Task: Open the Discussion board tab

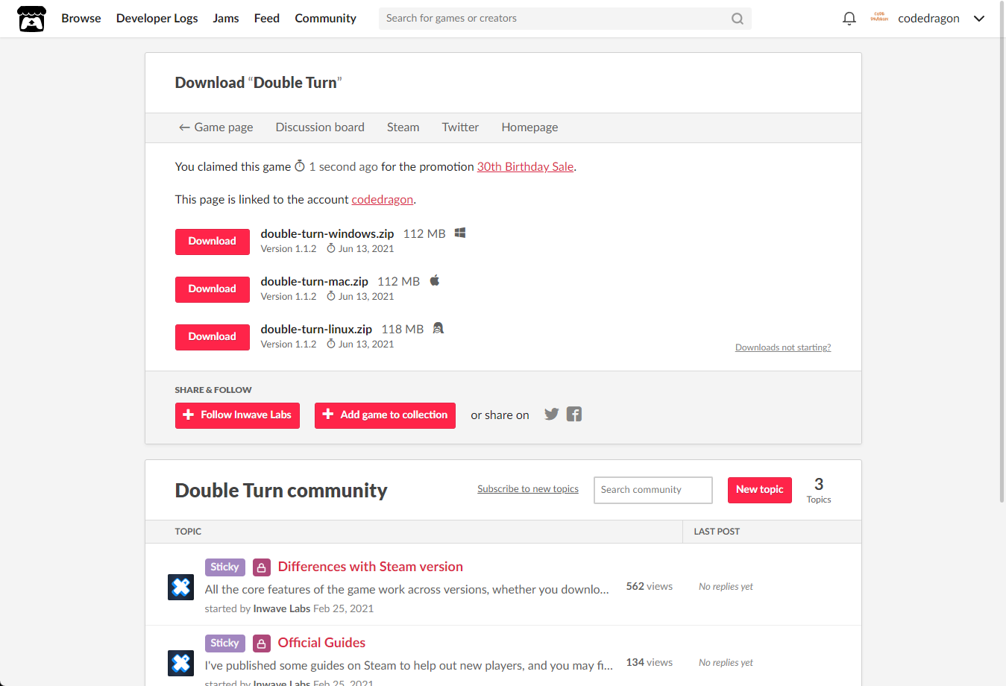Action: pyautogui.click(x=320, y=128)
